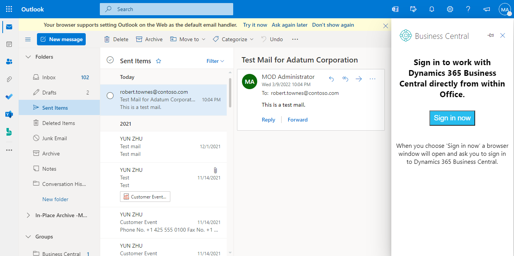Viewport: 514px width, 256px height.
Task: Select all Sent Items with the header circle
Action: 110,60
